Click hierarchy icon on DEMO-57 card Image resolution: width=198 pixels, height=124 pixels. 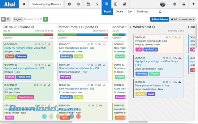pos(104,44)
